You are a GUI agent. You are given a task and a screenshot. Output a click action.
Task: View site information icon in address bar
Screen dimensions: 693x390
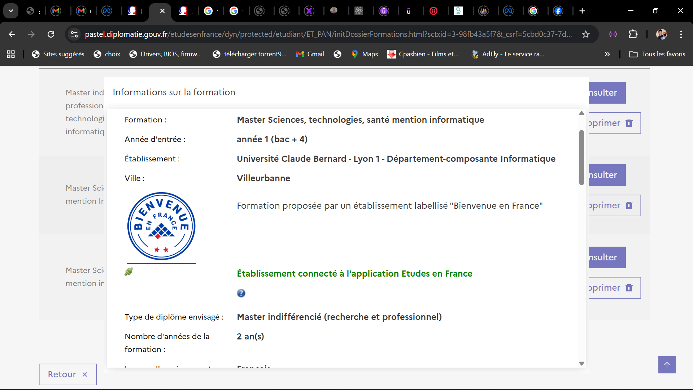coord(74,34)
